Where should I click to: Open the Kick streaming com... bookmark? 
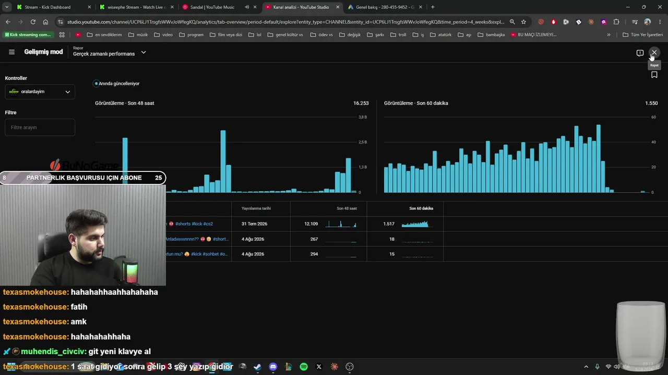pyautogui.click(x=28, y=35)
